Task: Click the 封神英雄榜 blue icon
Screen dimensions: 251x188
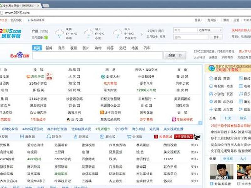Action: 211,184
